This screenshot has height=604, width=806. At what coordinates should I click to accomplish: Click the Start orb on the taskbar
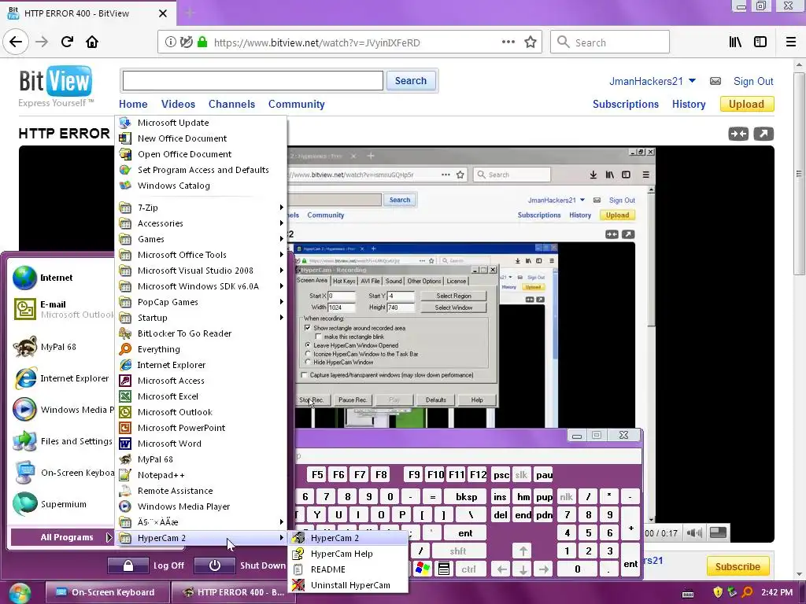pos(20,593)
